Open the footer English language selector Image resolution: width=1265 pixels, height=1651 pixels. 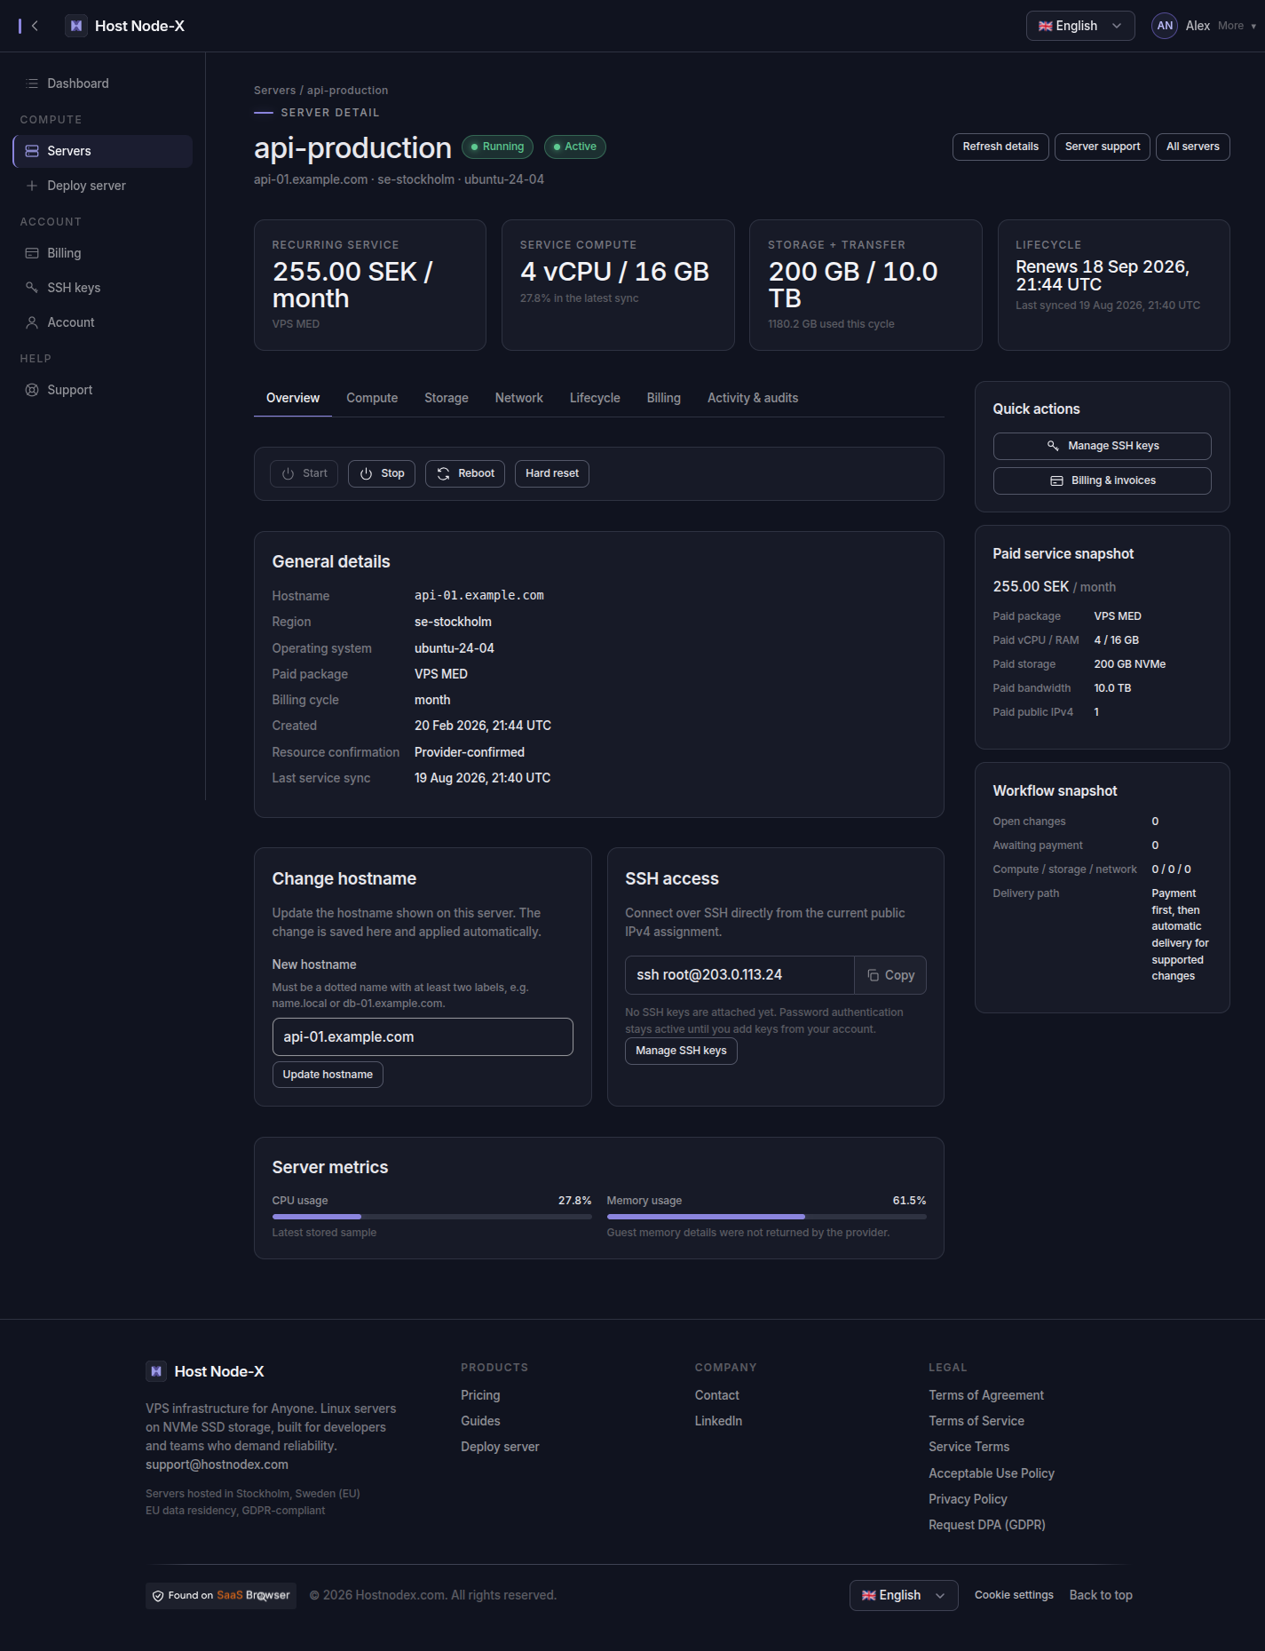click(904, 1595)
